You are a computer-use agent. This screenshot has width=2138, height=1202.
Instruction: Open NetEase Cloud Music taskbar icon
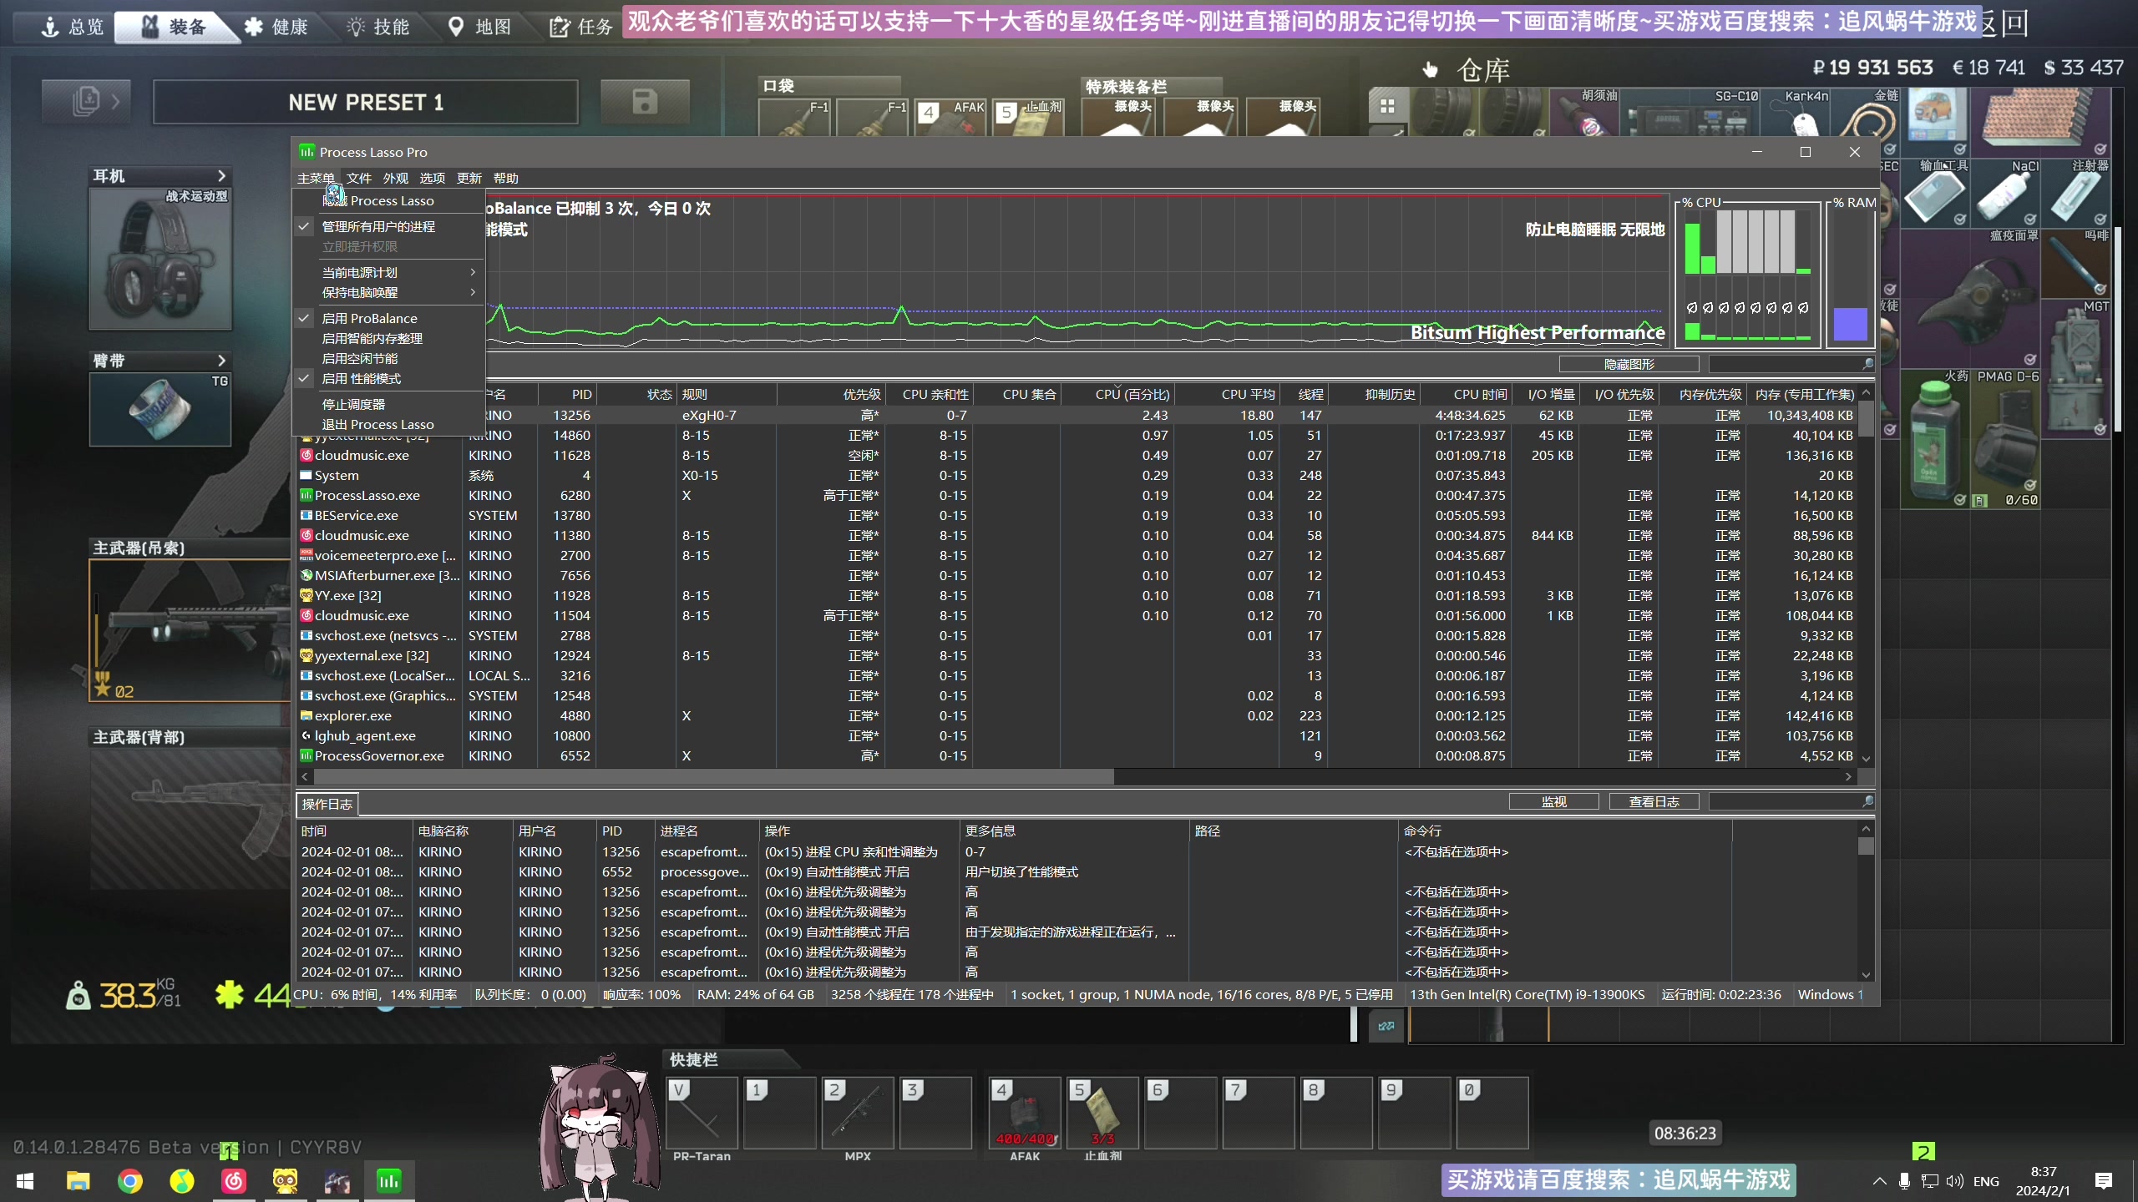pyautogui.click(x=234, y=1180)
